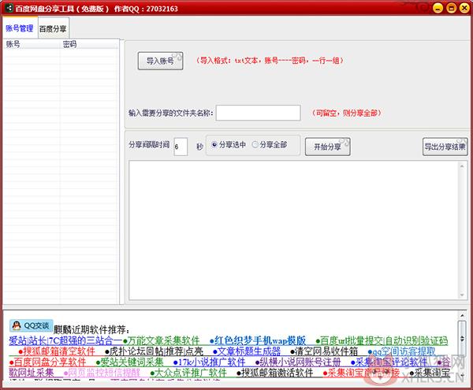Viewport: 473px width, 390px height.
Task: Switch to the 账号管理 tab
Action: [20, 28]
